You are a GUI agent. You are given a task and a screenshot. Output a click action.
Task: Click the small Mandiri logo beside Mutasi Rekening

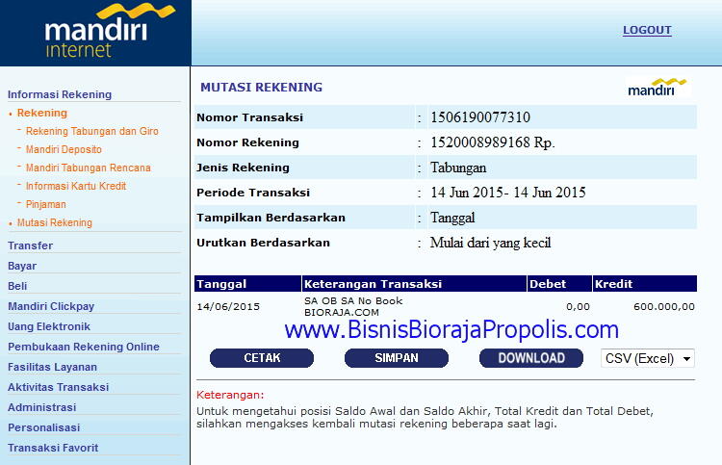658,87
